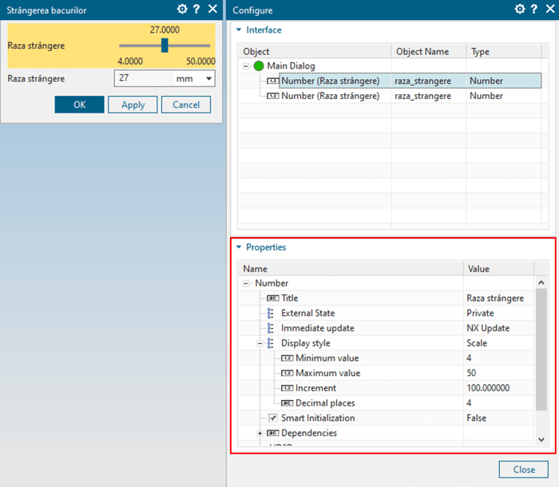Image resolution: width=559 pixels, height=487 pixels.
Task: Click the Name column header in Properties
Action: pos(351,268)
